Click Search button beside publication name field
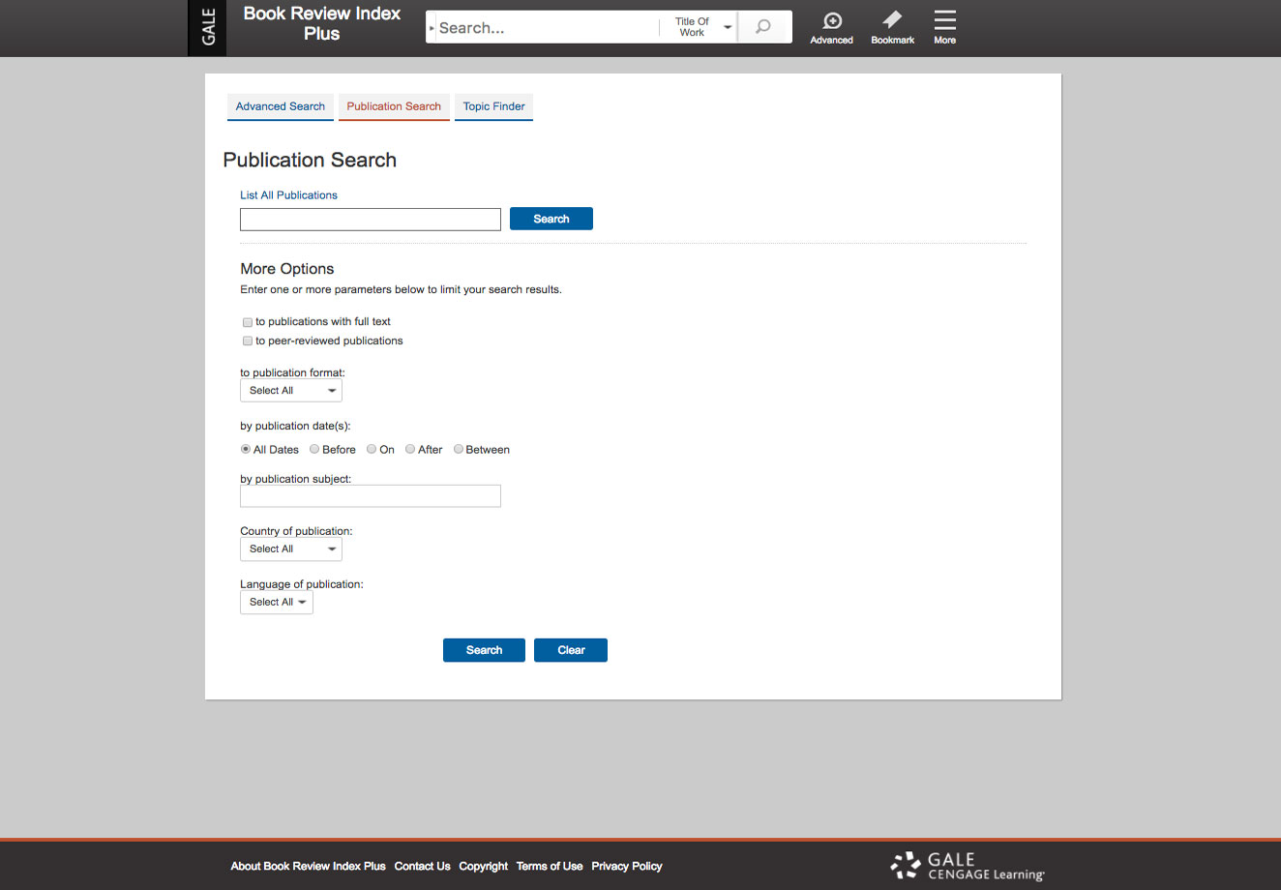Viewport: 1281px width, 890px height. (551, 220)
